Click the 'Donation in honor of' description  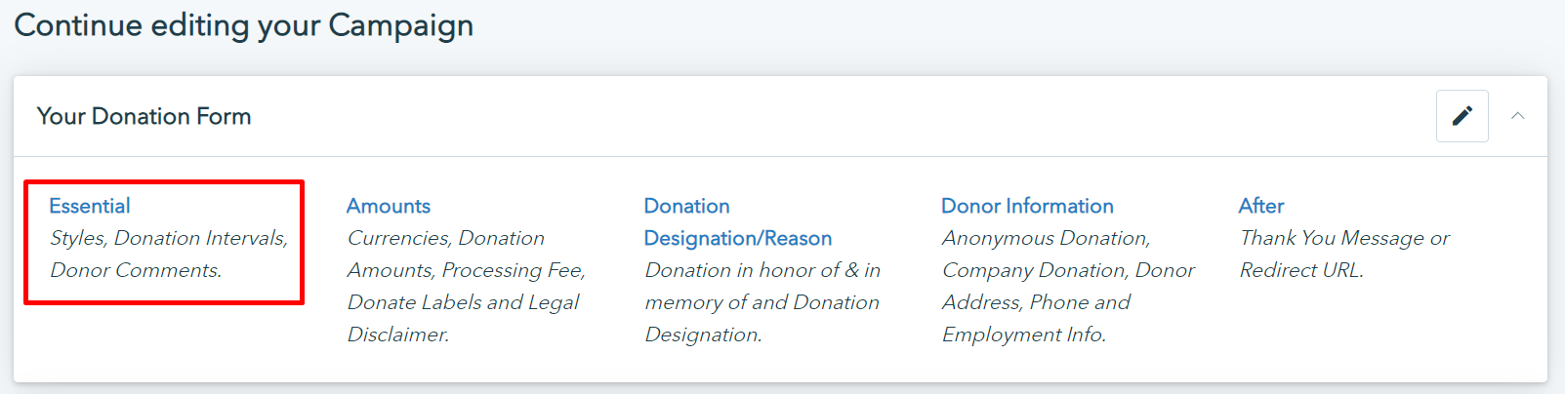click(762, 270)
